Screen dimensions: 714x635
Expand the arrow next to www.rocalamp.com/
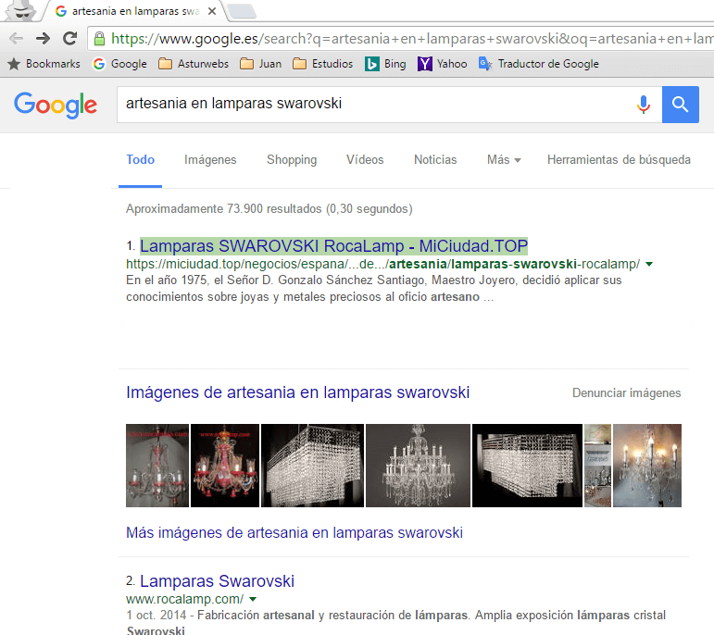click(253, 599)
